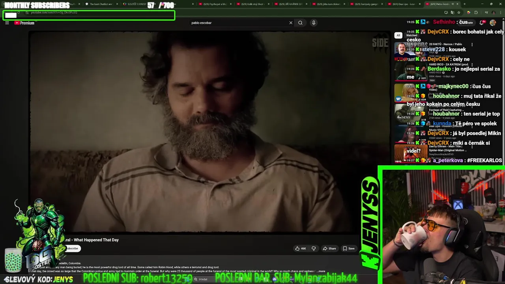Share the video
505x284 pixels.
pos(329,248)
